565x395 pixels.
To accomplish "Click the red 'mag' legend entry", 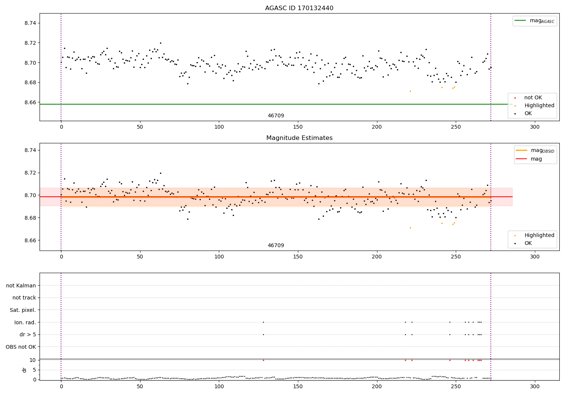I will click(x=529, y=159).
